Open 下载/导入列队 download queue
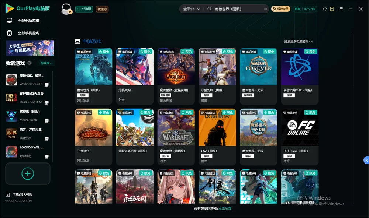 click(x=23, y=195)
